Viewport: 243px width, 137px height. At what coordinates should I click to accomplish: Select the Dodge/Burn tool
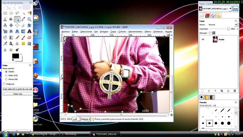pos(17,50)
